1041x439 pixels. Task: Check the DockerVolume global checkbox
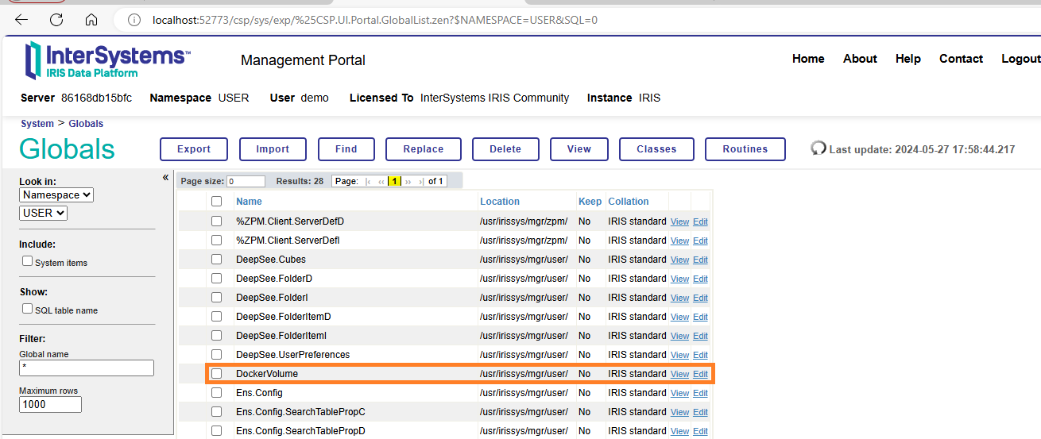pos(216,374)
